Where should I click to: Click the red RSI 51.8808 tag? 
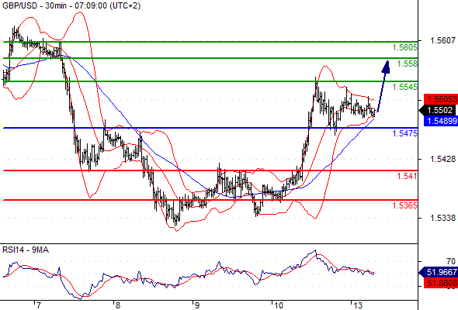click(x=441, y=283)
